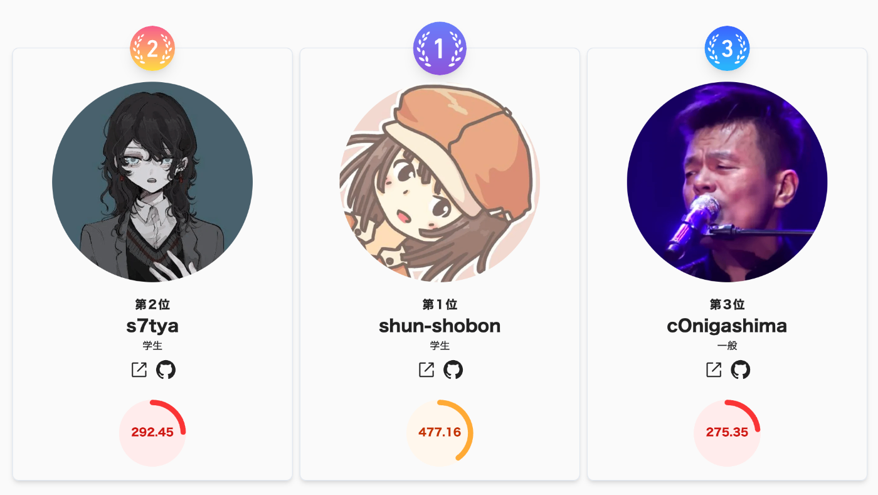The width and height of the screenshot is (878, 495).
Task: Open cOnigashima's GitHub profile icon
Action: [740, 370]
